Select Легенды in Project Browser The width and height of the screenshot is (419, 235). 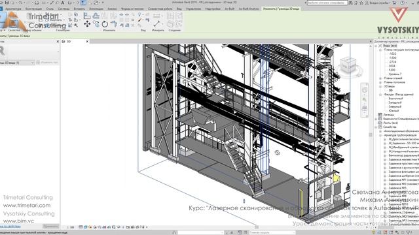pyautogui.click(x=389, y=115)
